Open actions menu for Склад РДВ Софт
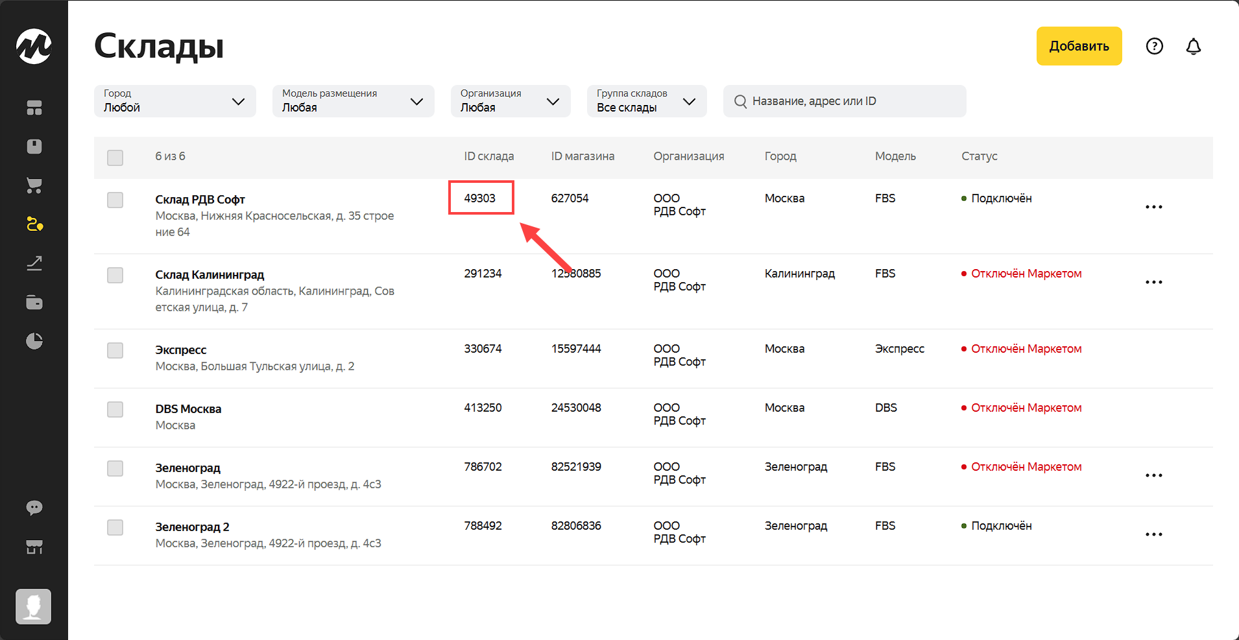The image size is (1239, 640). pyautogui.click(x=1154, y=207)
